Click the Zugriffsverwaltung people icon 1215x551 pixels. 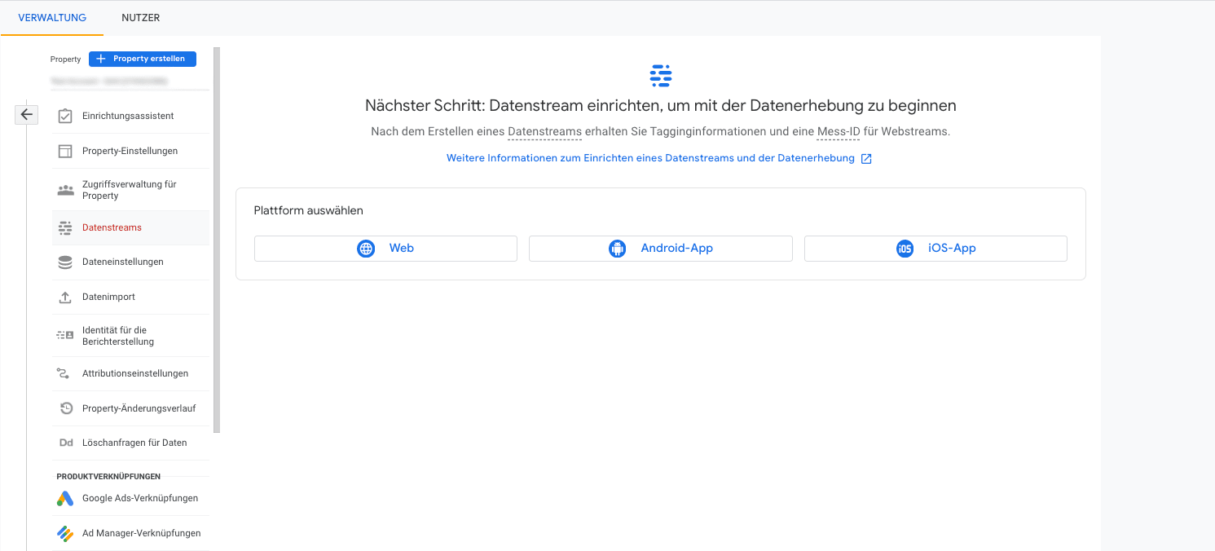coord(65,190)
